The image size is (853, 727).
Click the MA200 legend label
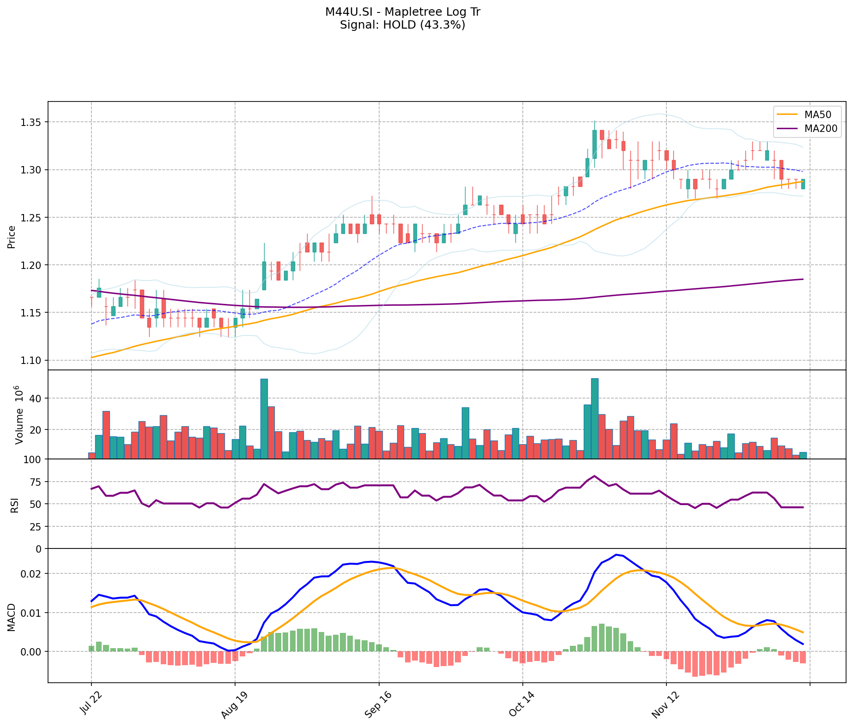click(821, 129)
